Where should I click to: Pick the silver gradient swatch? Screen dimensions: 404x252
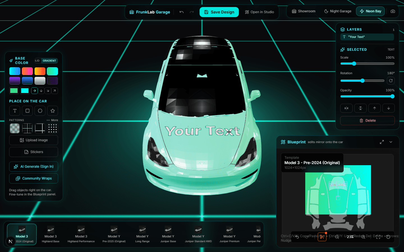pos(40,81)
